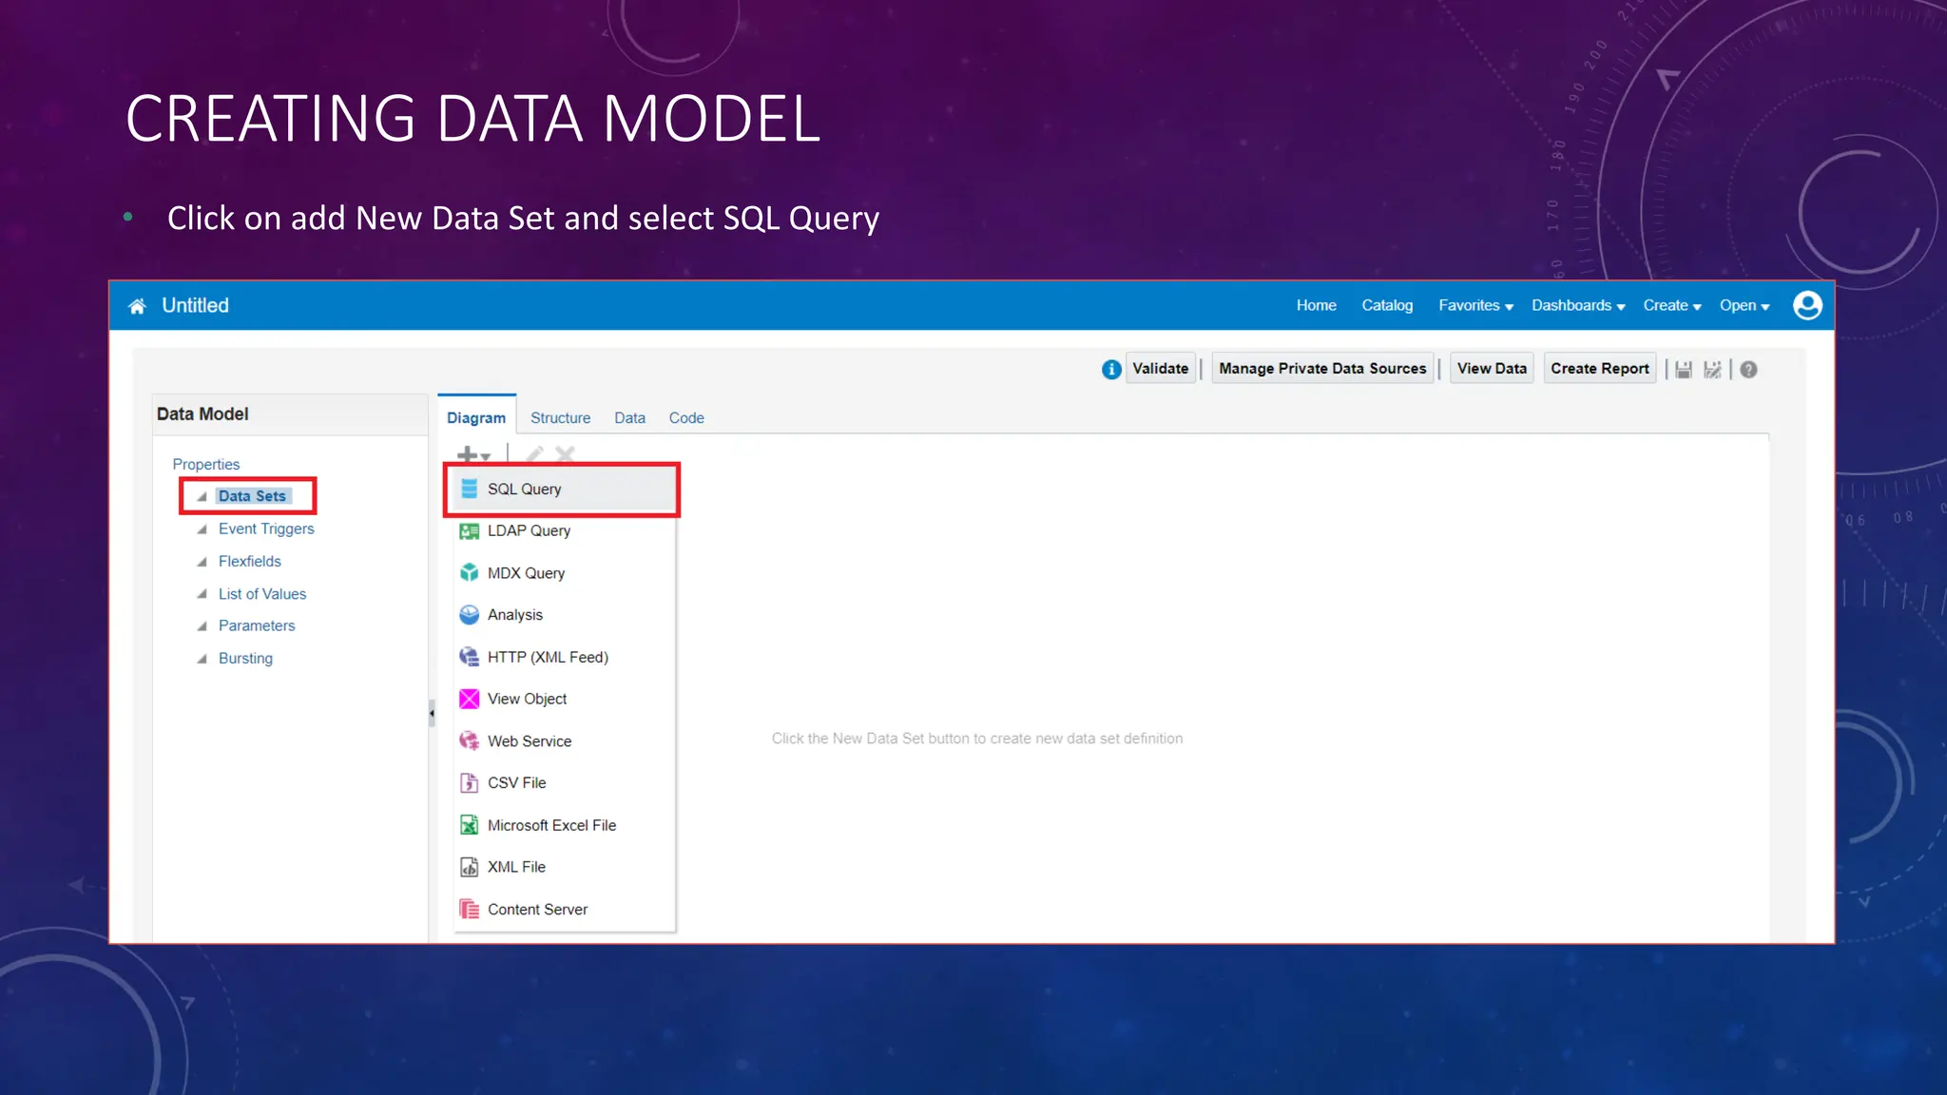This screenshot has height=1095, width=1947.
Task: Click the Manage Private Data Sources button
Action: click(x=1321, y=369)
